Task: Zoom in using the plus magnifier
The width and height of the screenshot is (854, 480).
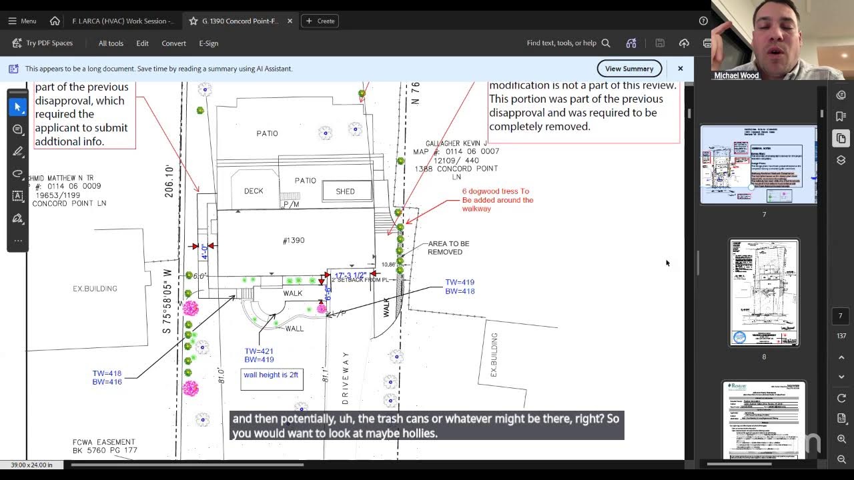Action: [x=841, y=439]
